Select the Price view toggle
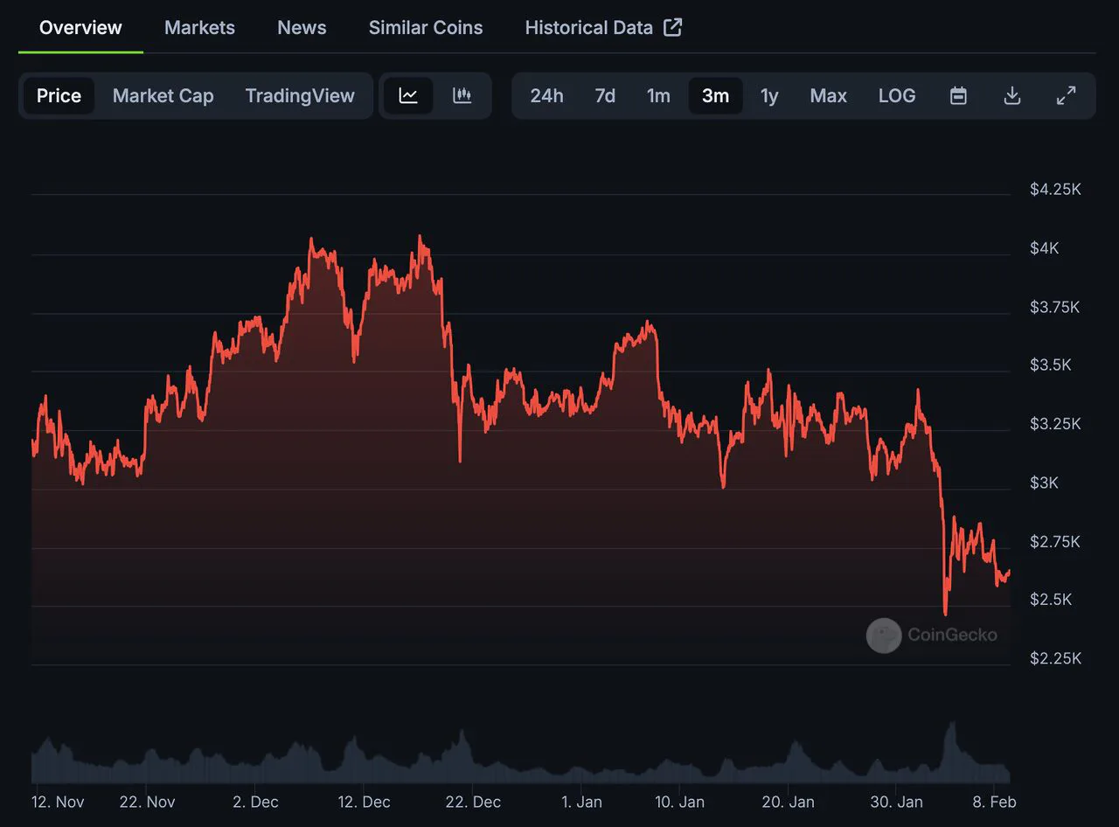 pos(59,96)
